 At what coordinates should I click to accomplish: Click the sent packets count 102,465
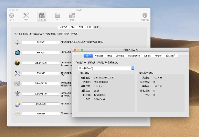(158, 78)
